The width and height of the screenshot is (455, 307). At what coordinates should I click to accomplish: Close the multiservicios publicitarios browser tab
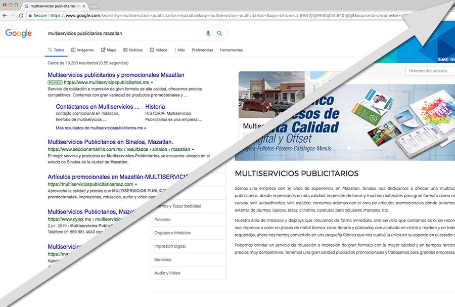click(x=83, y=6)
